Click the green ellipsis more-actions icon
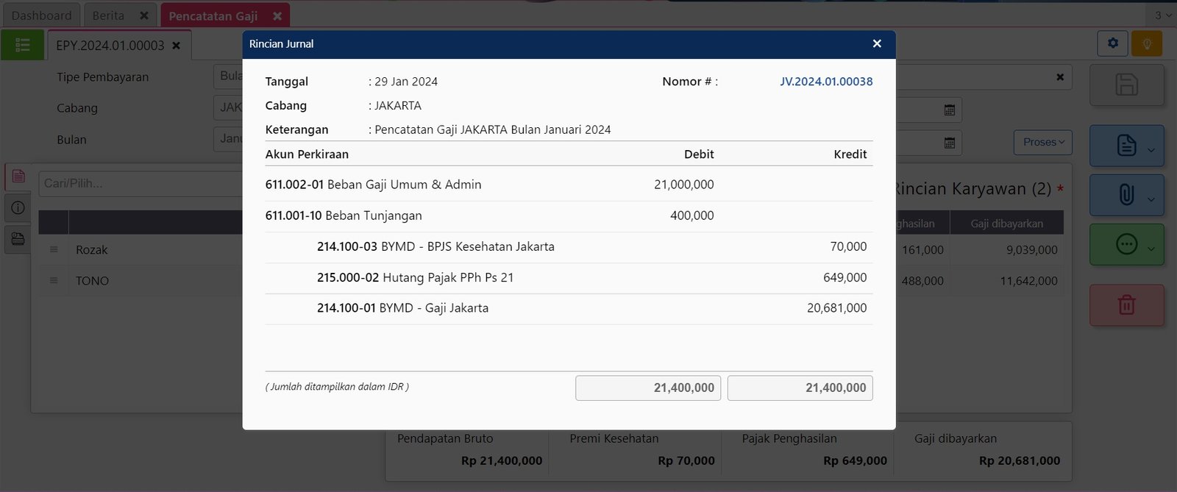The width and height of the screenshot is (1177, 492). click(x=1126, y=244)
